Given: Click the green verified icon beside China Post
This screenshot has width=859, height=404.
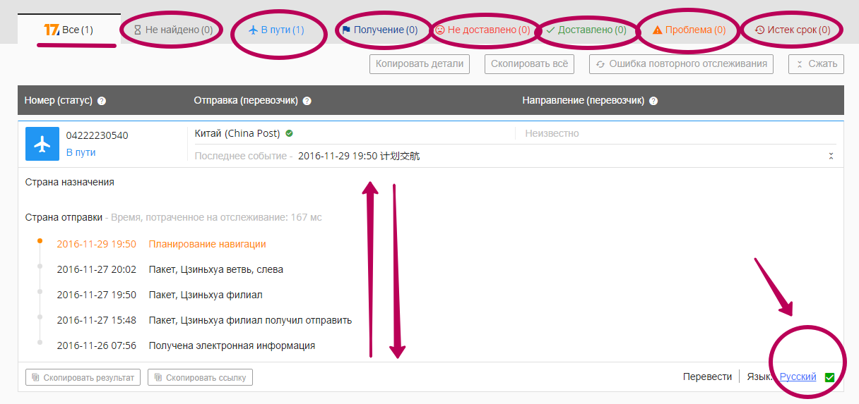Looking at the screenshot, I should point(289,133).
